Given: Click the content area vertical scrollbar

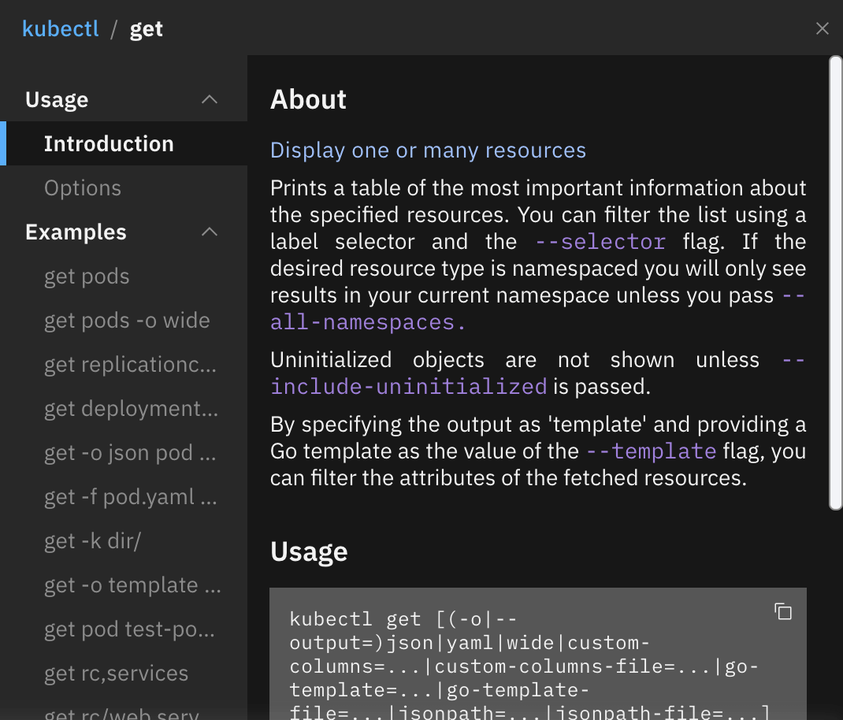Looking at the screenshot, I should (835, 282).
